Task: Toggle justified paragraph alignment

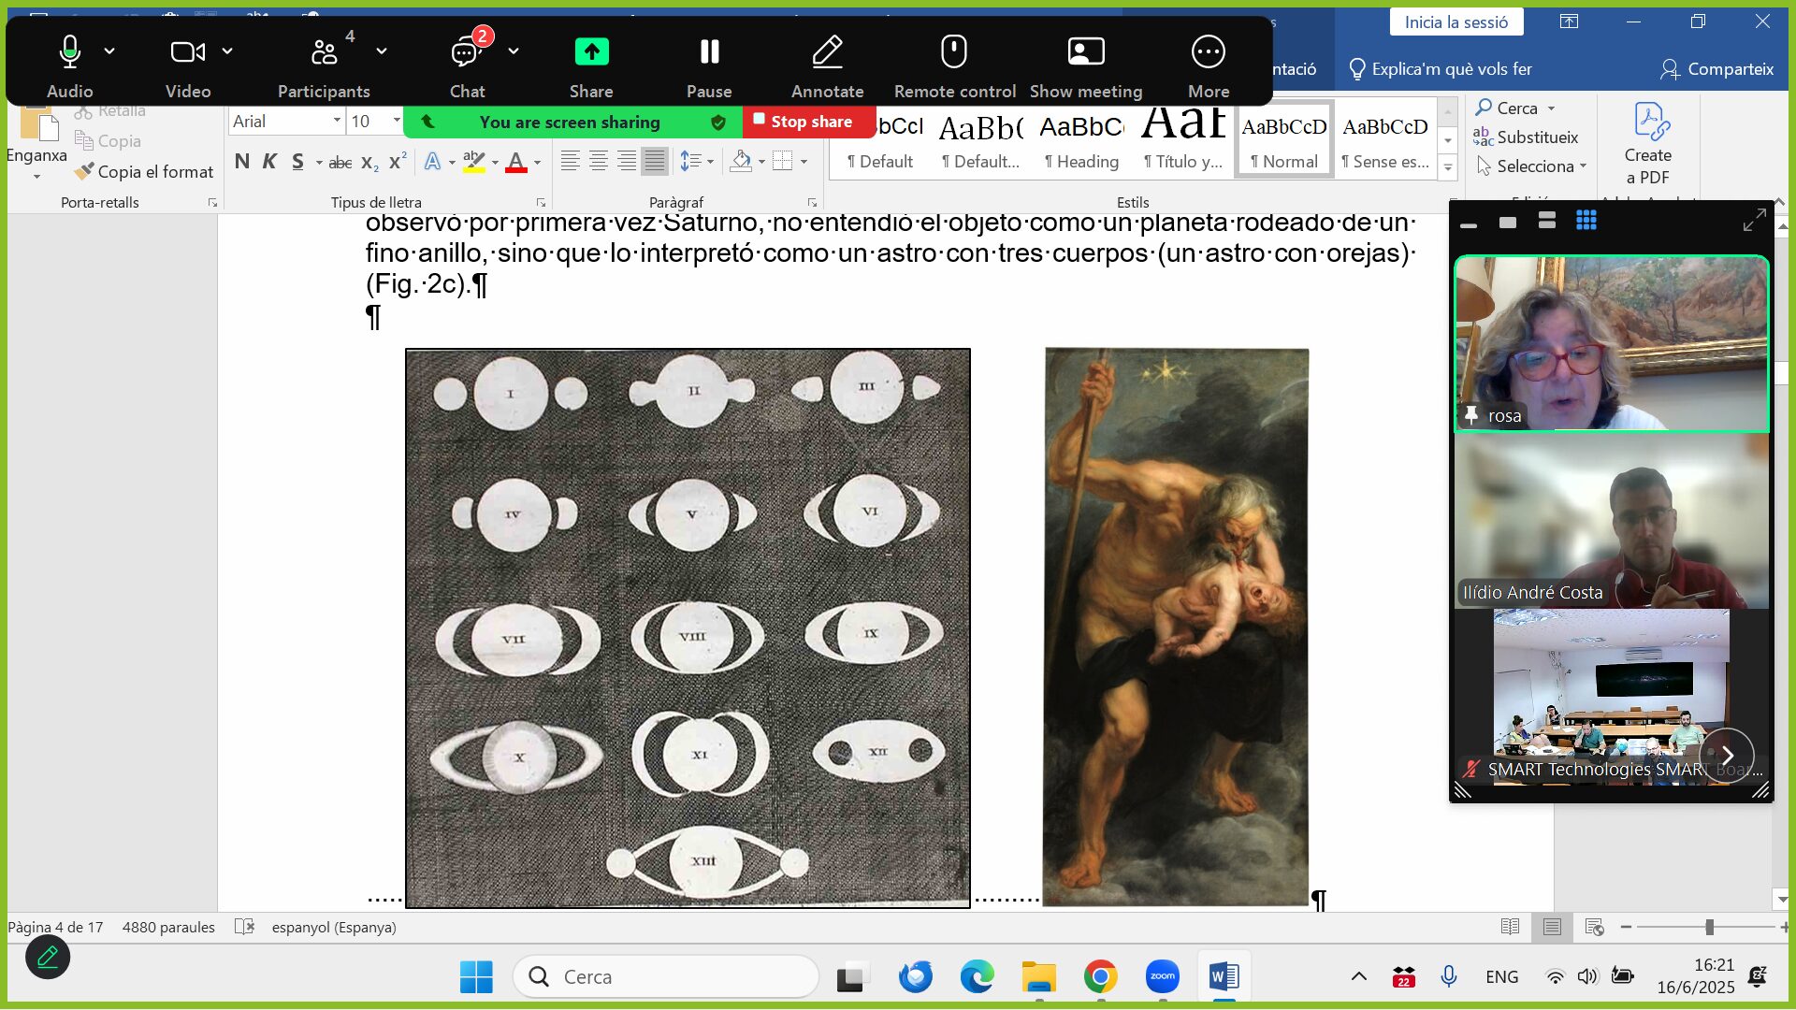Action: point(655,162)
